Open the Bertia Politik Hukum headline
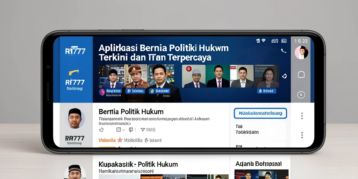 (131, 112)
